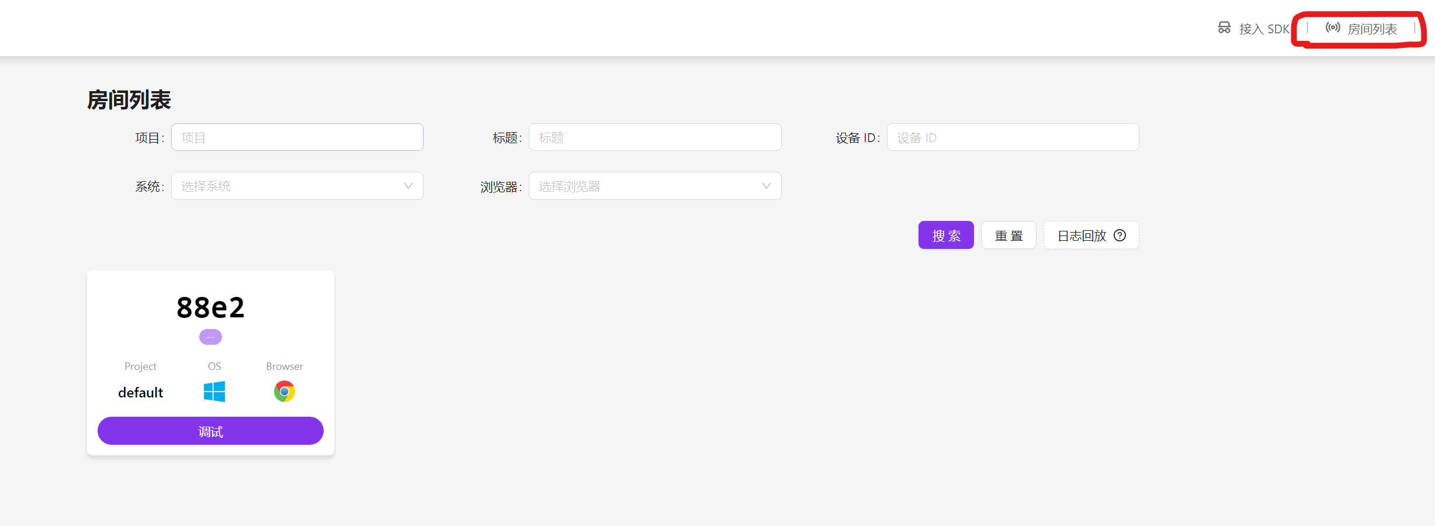Go to 房间列表 in top navigation

tap(1372, 29)
